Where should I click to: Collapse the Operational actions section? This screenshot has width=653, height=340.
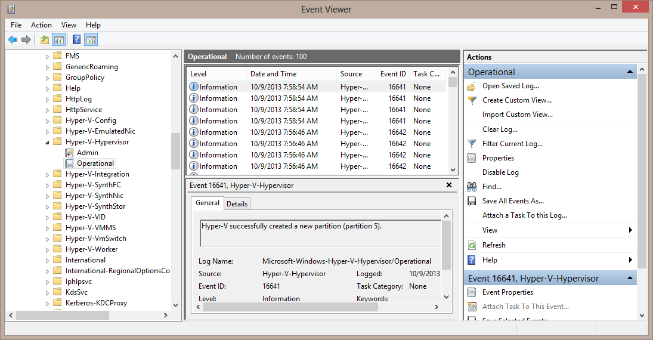[630, 72]
